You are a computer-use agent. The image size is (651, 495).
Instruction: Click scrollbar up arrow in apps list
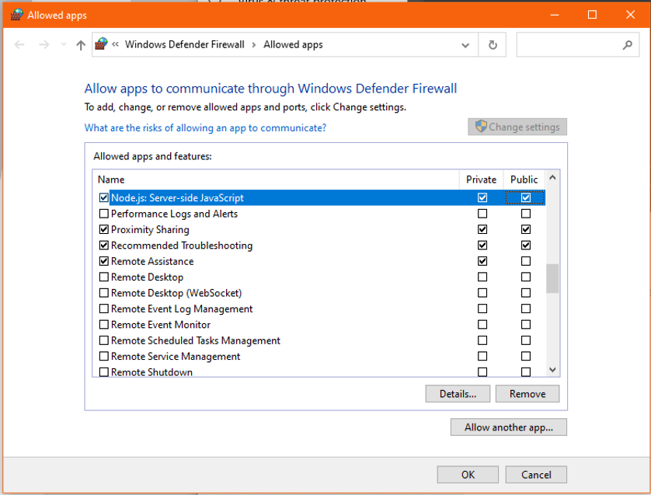click(552, 178)
